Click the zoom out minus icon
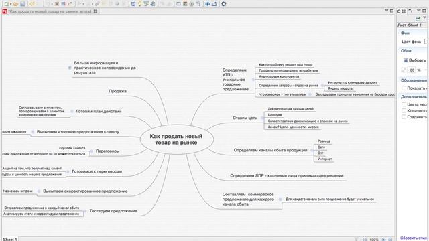Image resolution: width=429 pixels, height=241 pixels. [365, 240]
